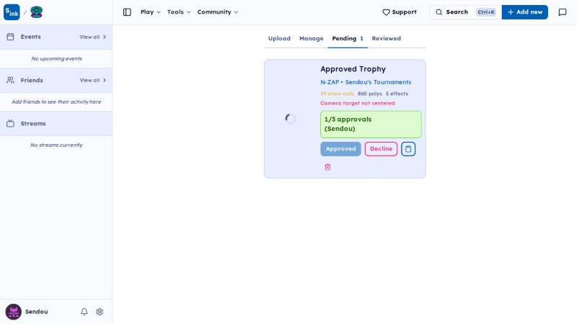This screenshot has height=324, width=577.
Task: Click the "19 draw calls" stat
Action: pyautogui.click(x=337, y=94)
